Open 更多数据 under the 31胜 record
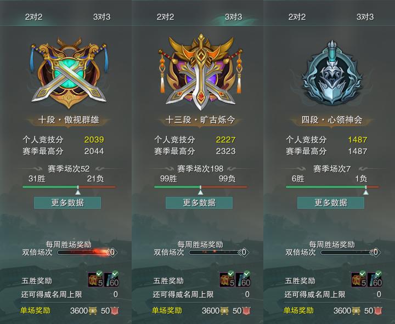 [x=67, y=203]
